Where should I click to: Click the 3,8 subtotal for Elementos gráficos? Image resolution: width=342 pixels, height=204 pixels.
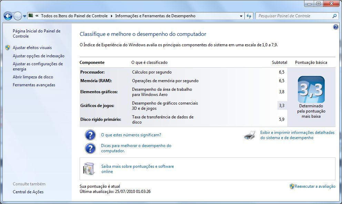tap(282, 92)
